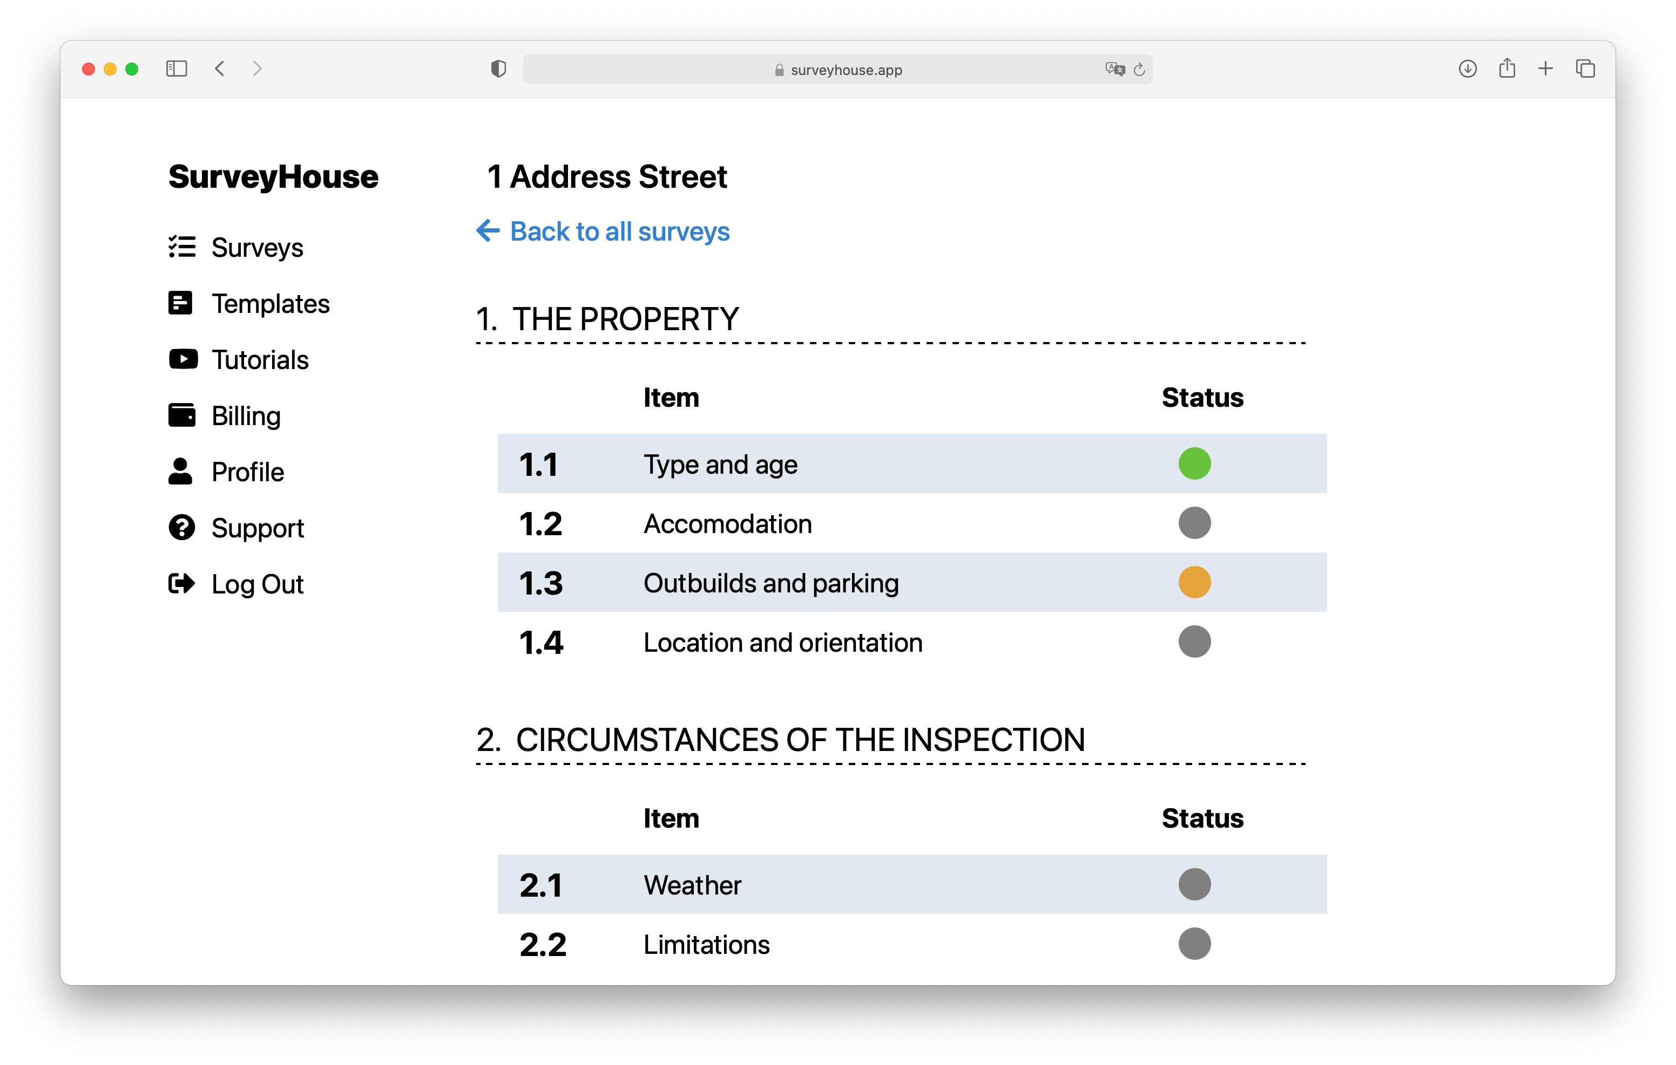Click the green status dot for Type and age
1676x1065 pixels.
pos(1194,463)
